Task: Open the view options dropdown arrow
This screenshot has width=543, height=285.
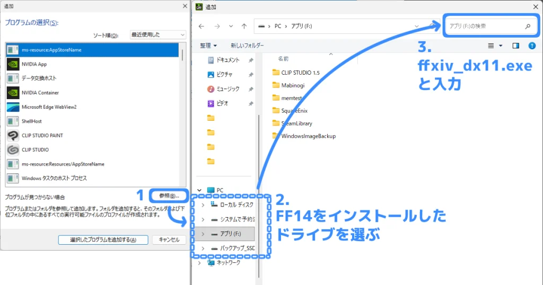Action: click(501, 46)
